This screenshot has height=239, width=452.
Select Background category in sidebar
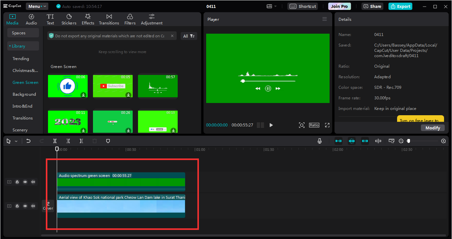pos(24,94)
